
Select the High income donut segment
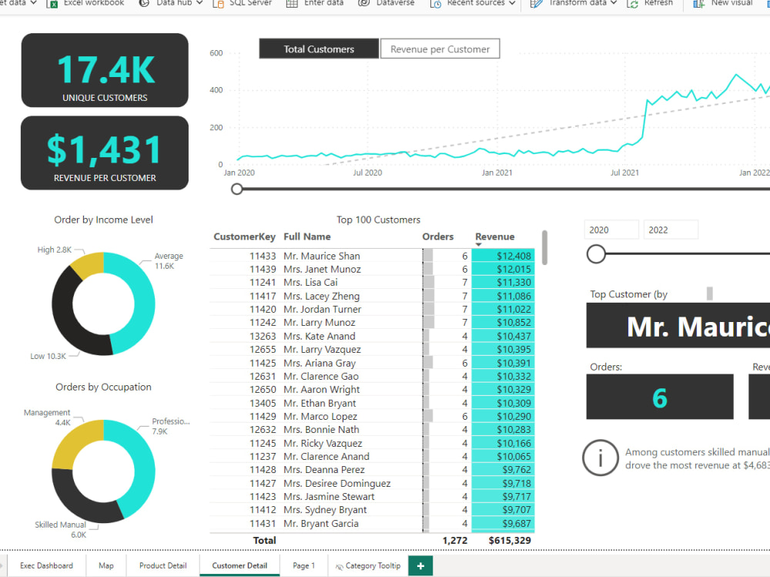click(x=88, y=264)
